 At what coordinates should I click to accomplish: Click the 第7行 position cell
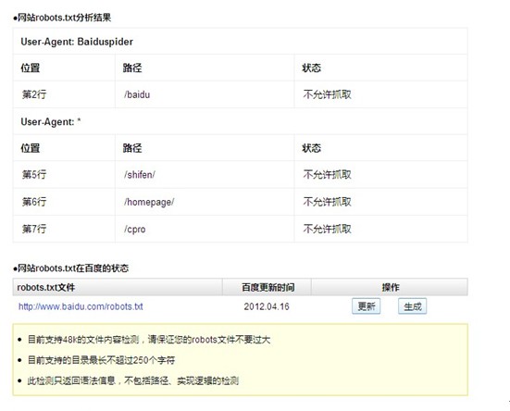pos(64,229)
